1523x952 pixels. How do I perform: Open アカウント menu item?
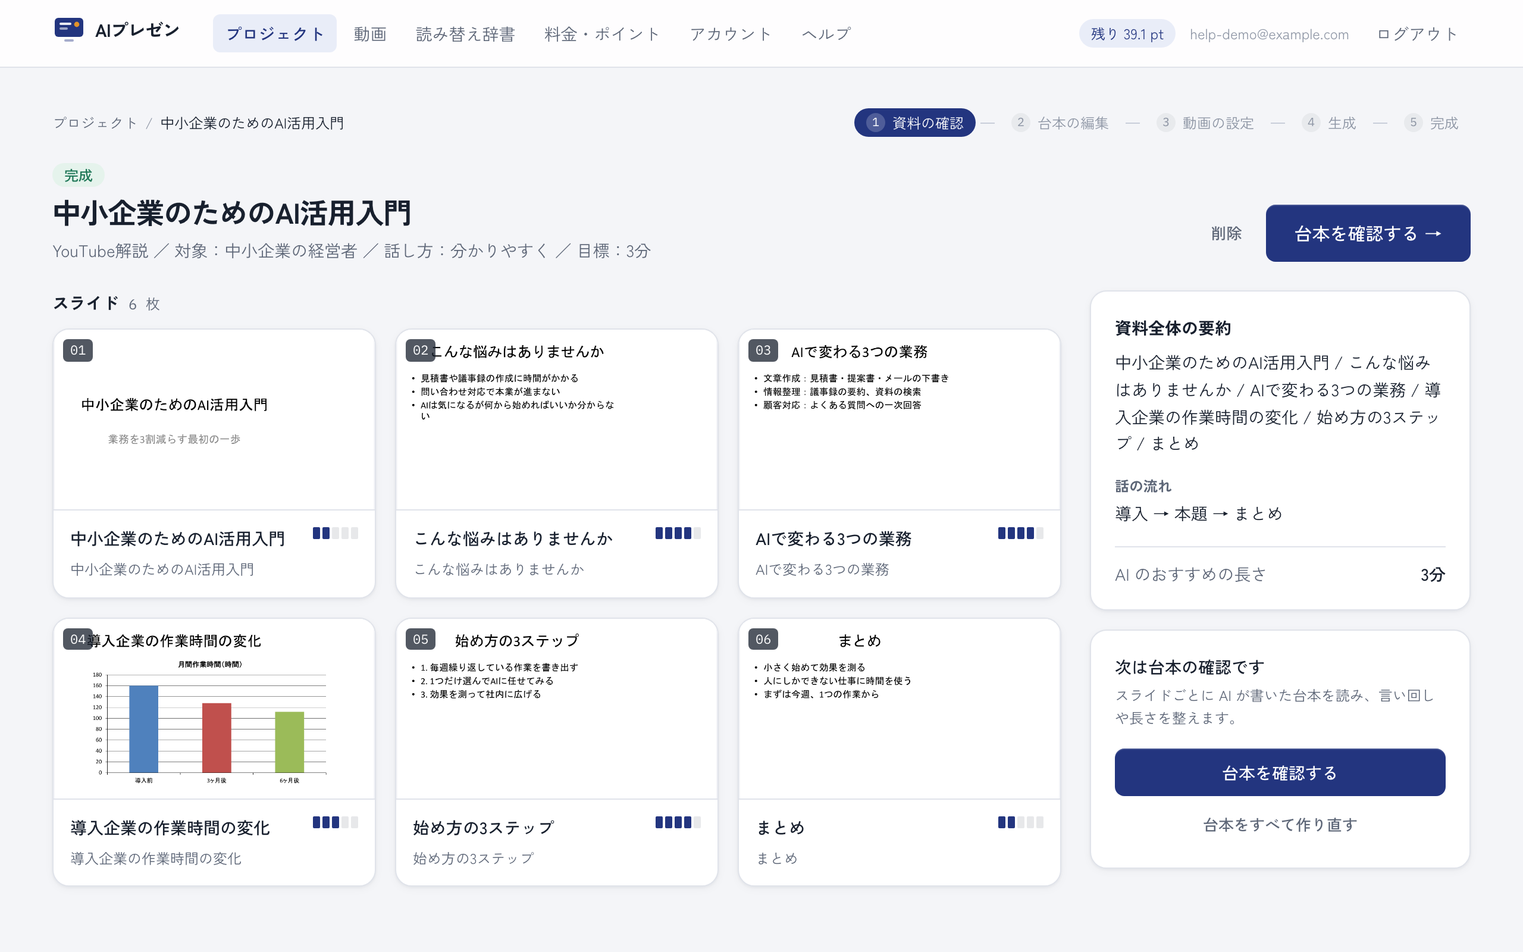(731, 34)
